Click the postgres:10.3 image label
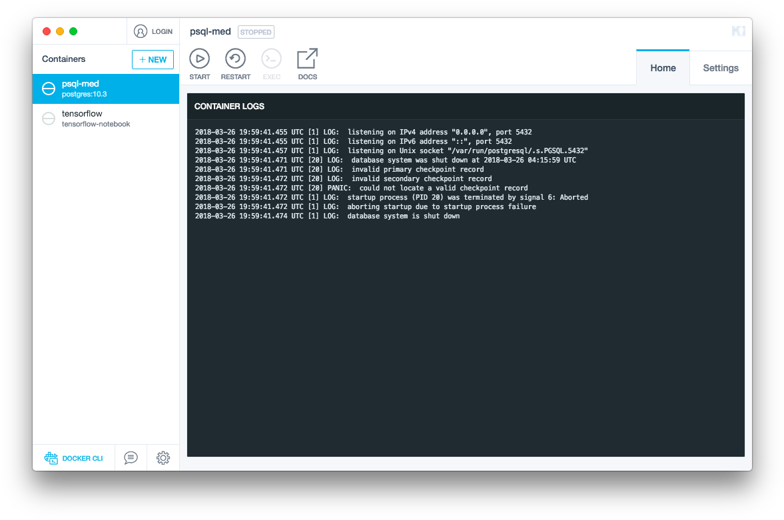 point(85,95)
